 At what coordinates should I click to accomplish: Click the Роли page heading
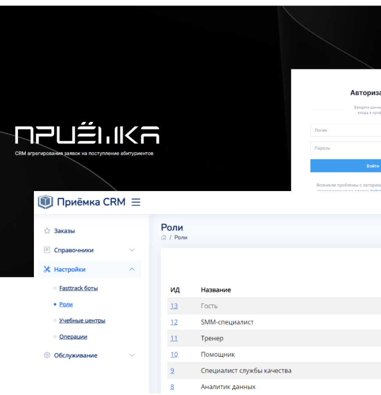pyautogui.click(x=172, y=227)
